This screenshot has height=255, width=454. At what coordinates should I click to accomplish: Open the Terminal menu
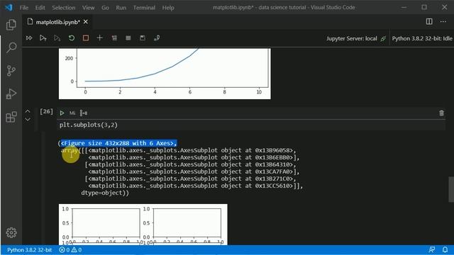pos(144,8)
